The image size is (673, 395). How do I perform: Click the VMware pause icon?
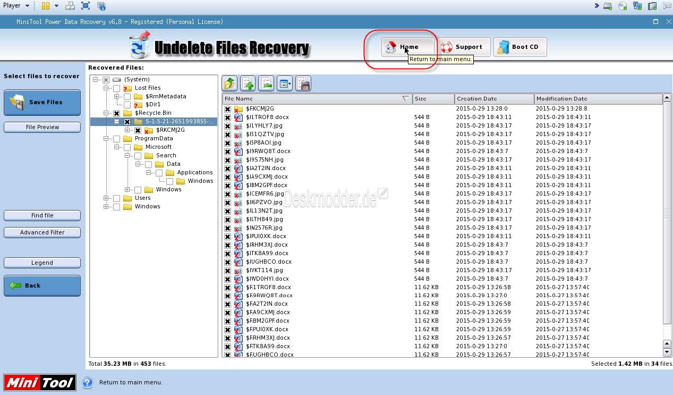pyautogui.click(x=46, y=6)
